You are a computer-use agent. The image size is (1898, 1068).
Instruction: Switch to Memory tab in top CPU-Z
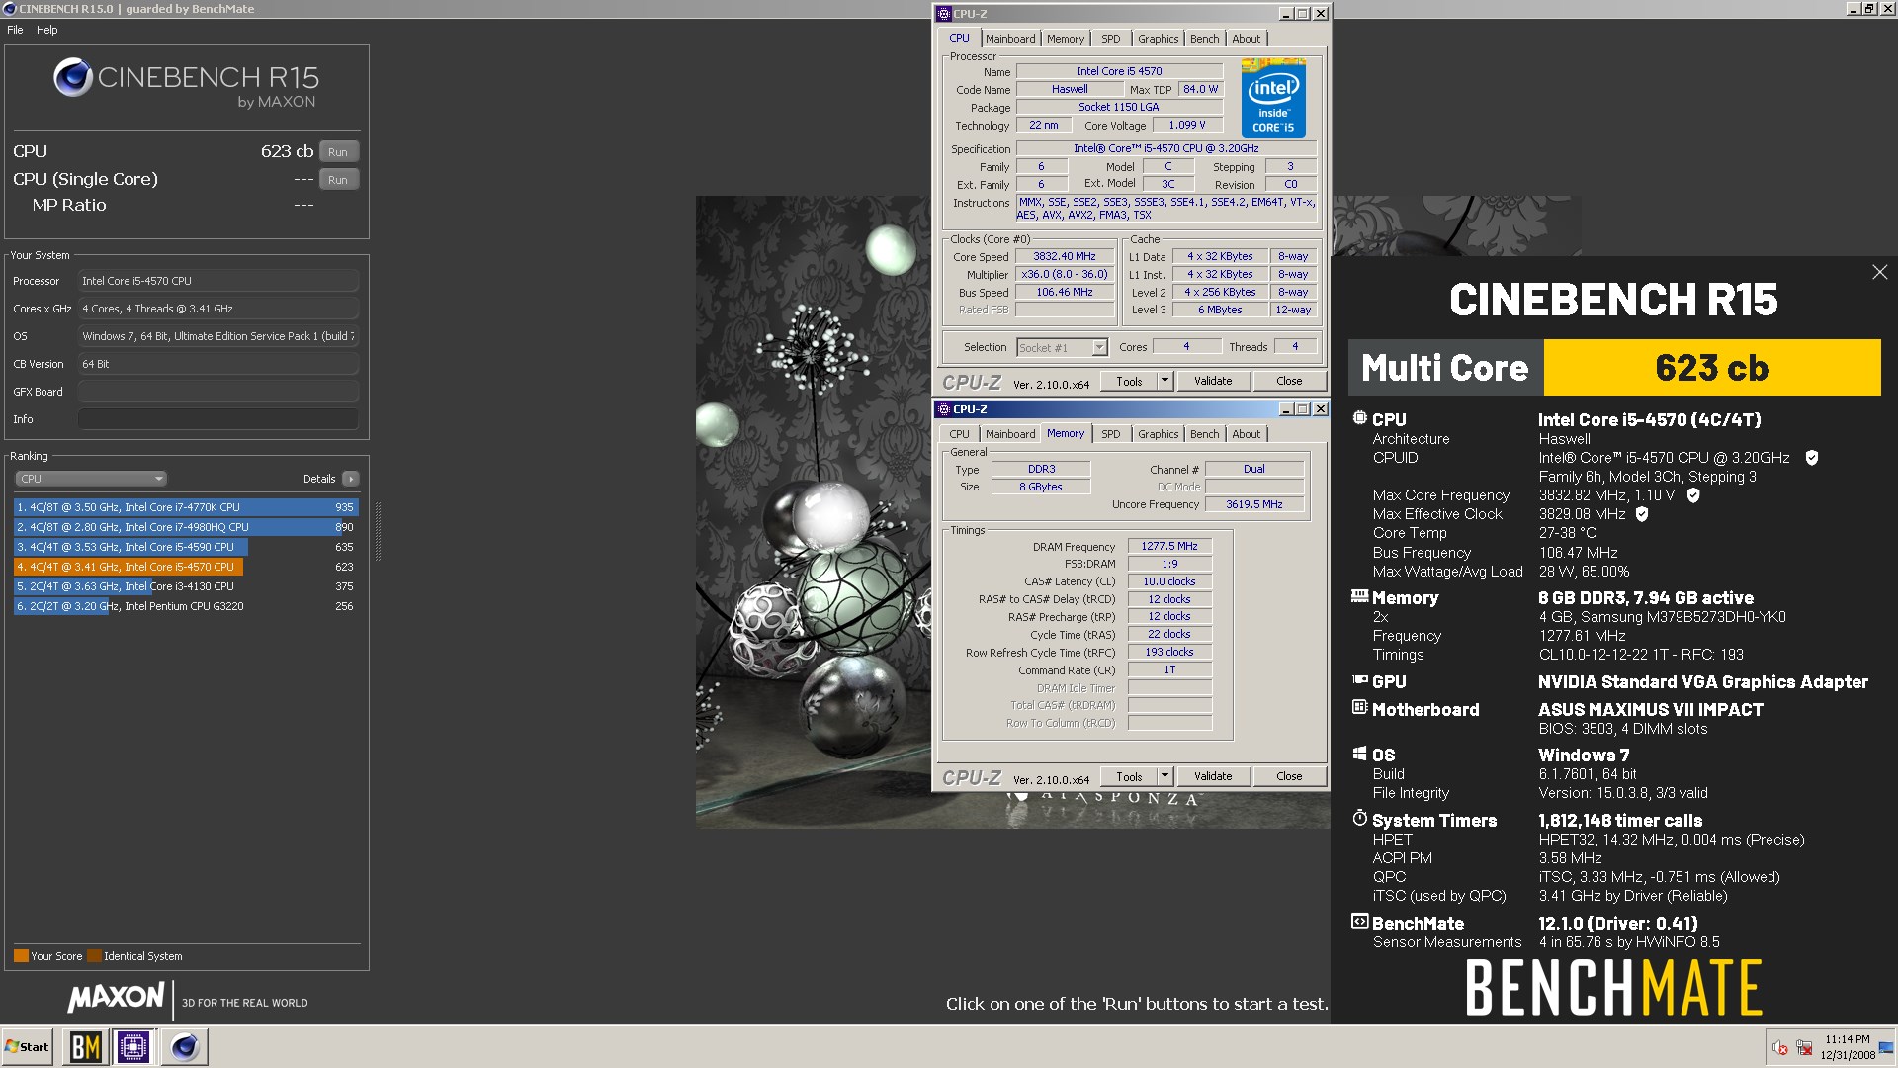point(1066,39)
